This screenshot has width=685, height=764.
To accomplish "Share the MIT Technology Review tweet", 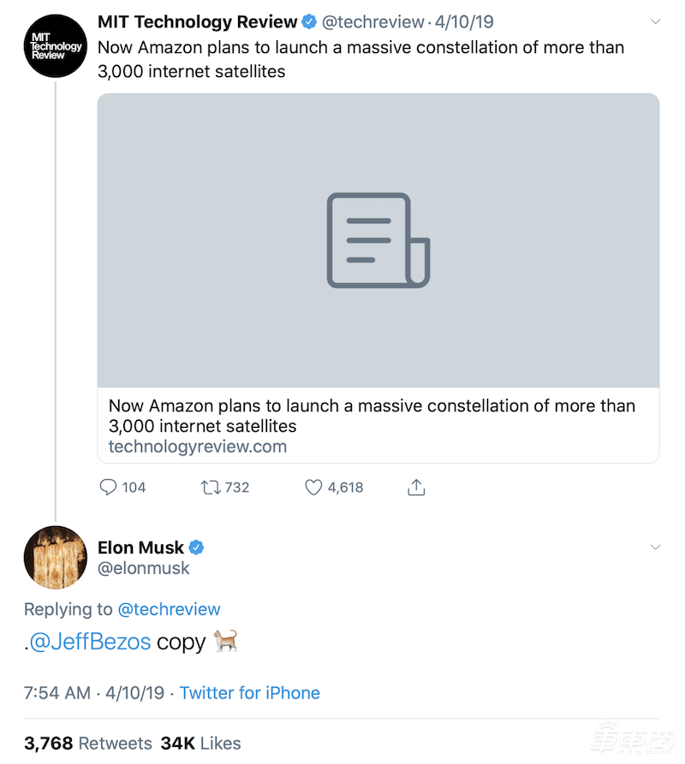I will click(x=416, y=487).
